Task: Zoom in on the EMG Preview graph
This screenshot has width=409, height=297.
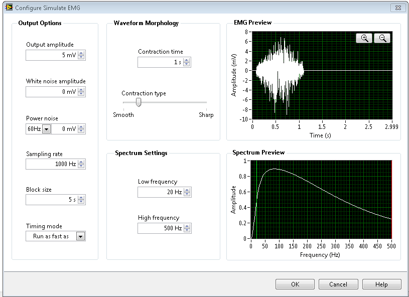Action: tap(364, 37)
